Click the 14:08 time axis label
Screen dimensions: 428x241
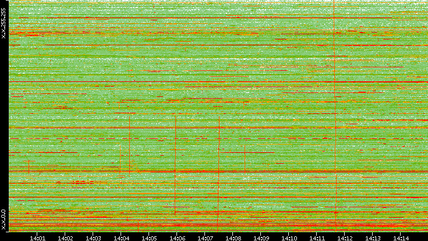point(233,238)
